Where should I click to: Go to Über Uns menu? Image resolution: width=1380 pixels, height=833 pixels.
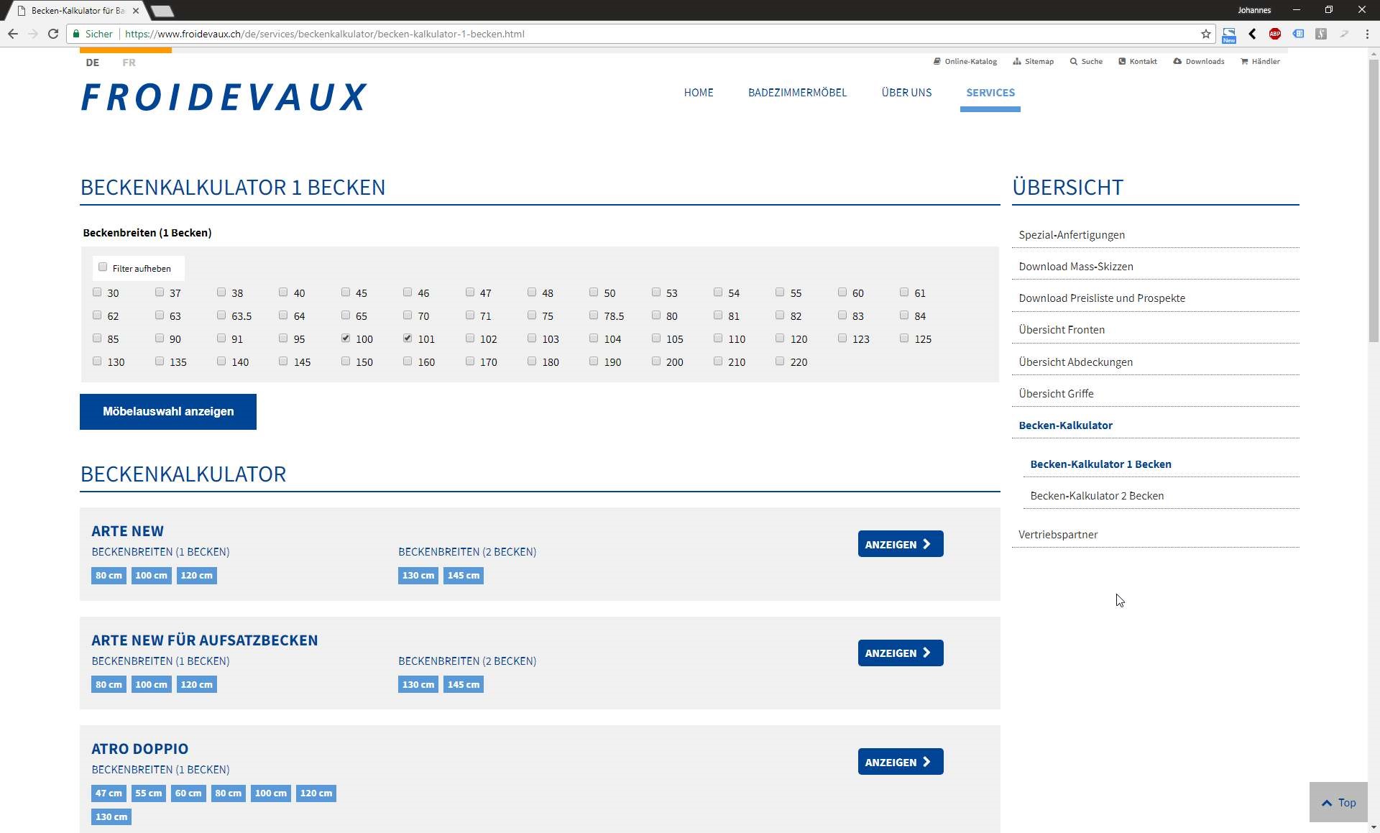(906, 93)
